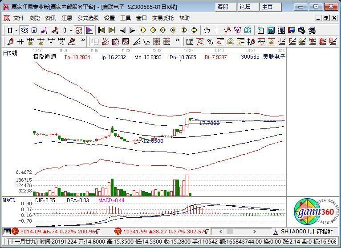This screenshot has height=248, width=341.
Task: Open the 设置 menu
Action: point(110,18)
